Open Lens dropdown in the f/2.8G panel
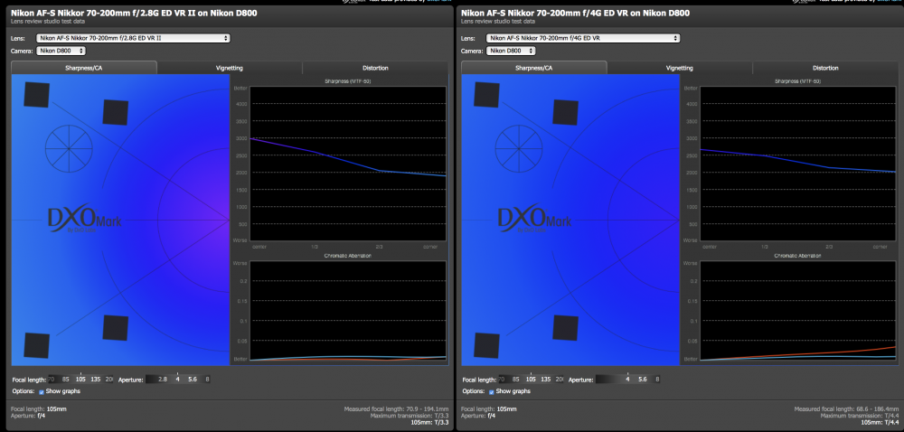Screen dimensions: 904x432 (x=133, y=39)
